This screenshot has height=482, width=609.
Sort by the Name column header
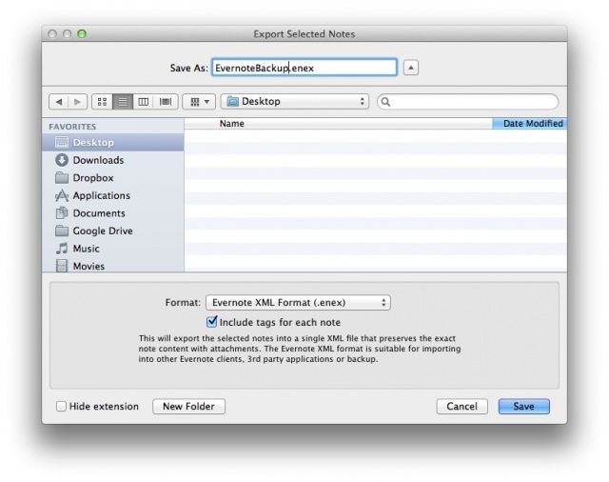pos(338,124)
